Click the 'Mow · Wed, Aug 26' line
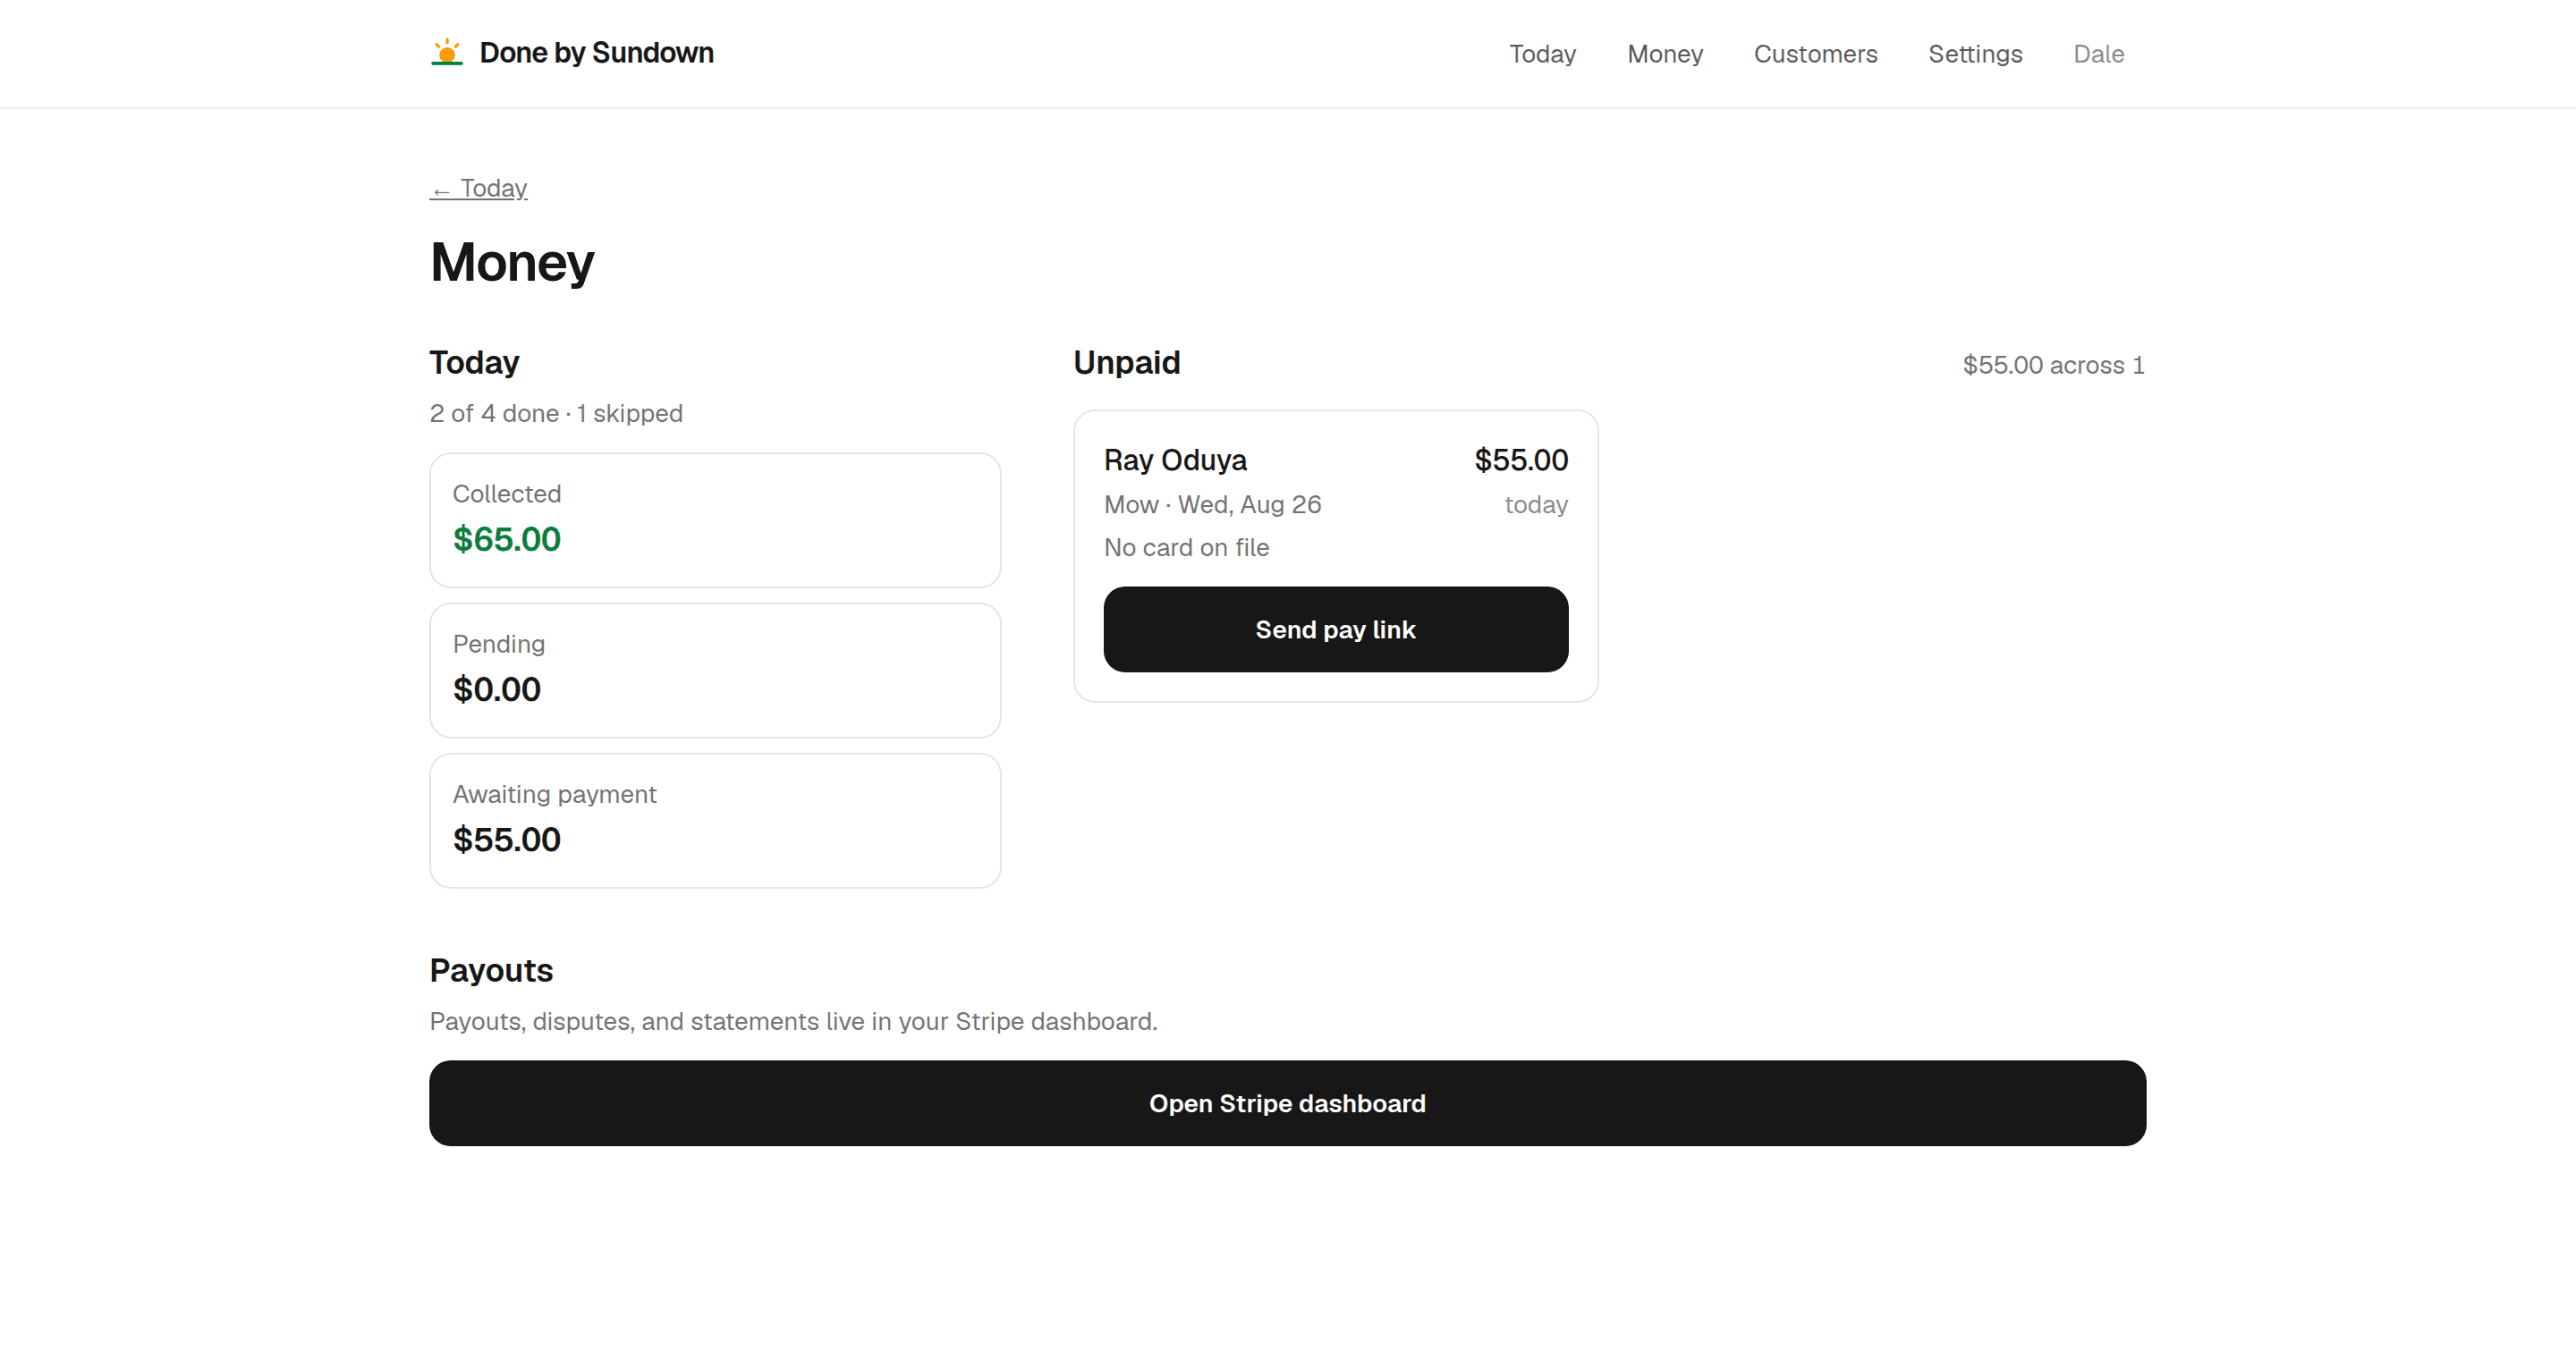 1212,504
